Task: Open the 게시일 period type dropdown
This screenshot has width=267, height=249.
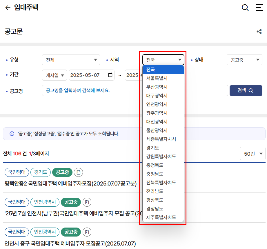Action: point(55,75)
